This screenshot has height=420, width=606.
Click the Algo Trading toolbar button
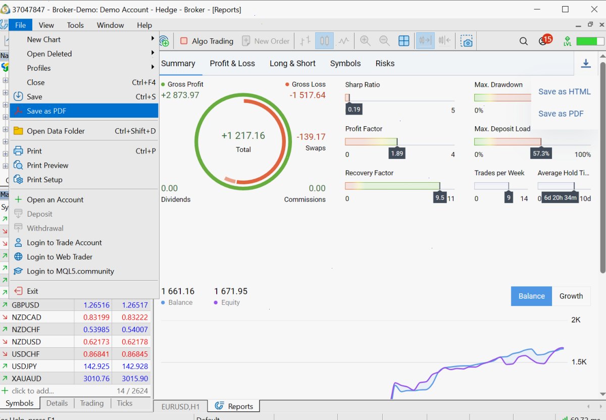point(207,41)
